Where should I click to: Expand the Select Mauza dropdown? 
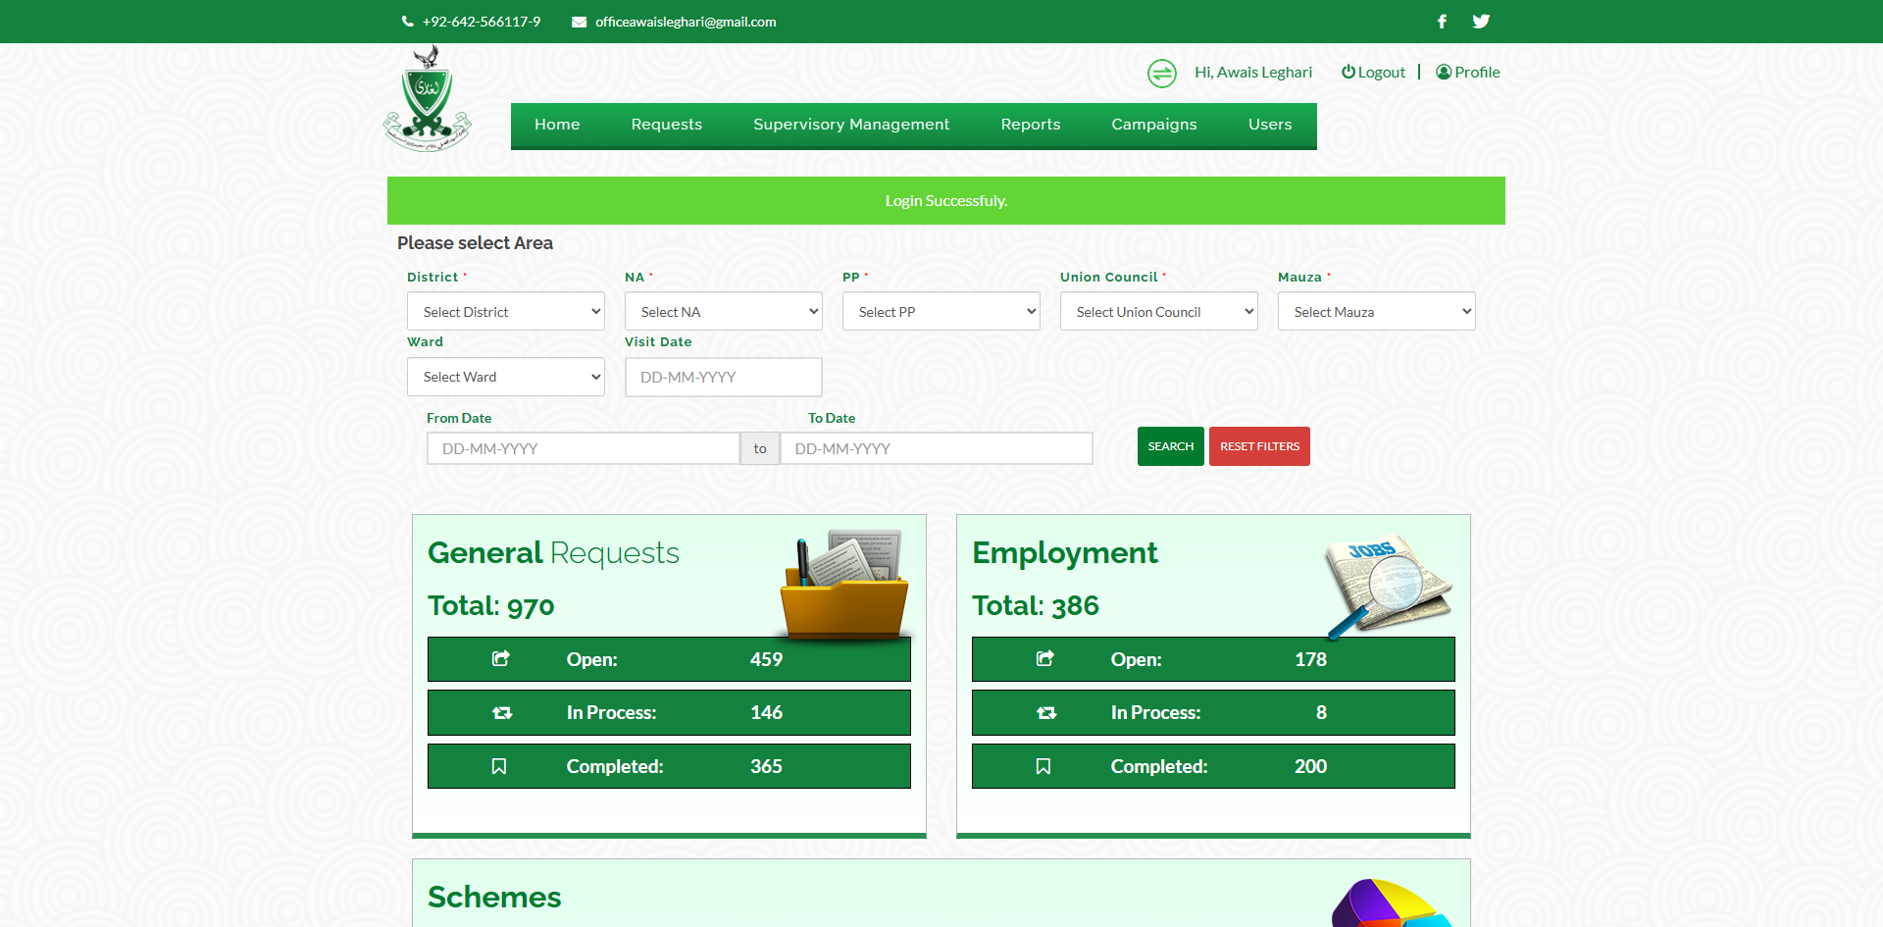point(1377,312)
